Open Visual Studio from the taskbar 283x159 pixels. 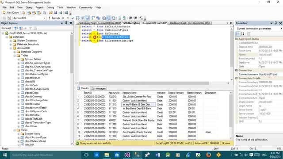(x=127, y=155)
